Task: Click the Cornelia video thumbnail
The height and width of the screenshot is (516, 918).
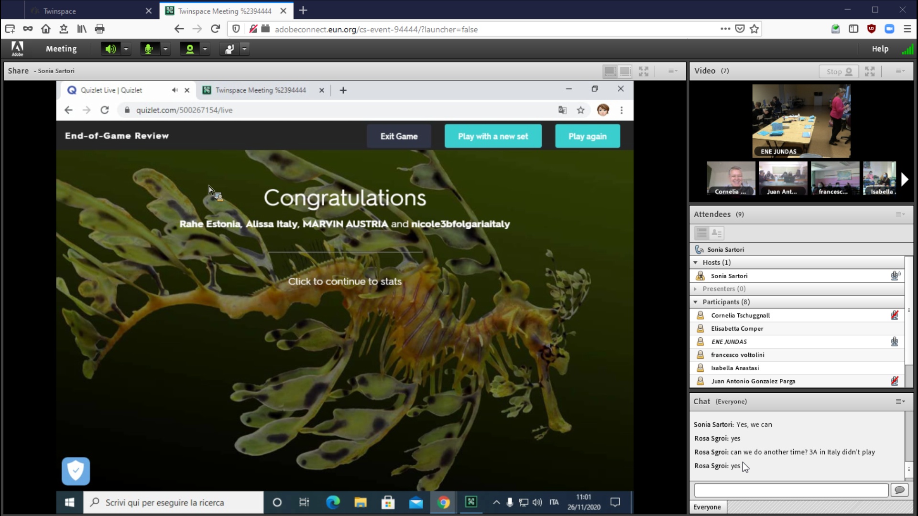Action: click(x=731, y=178)
